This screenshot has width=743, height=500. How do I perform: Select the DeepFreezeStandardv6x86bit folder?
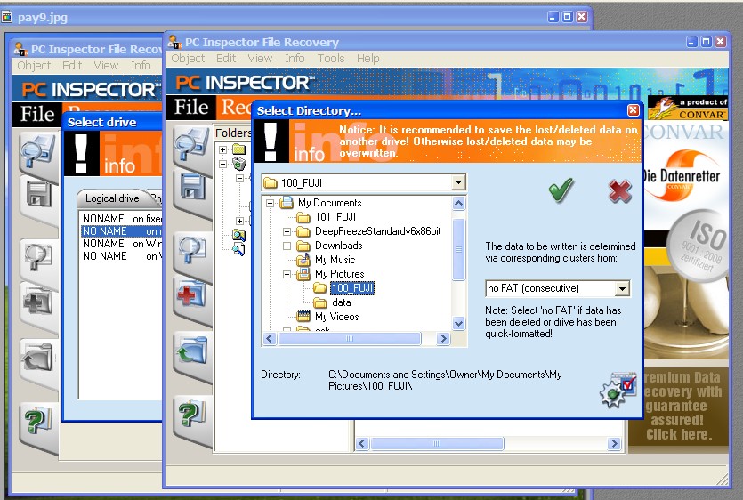pos(377,231)
